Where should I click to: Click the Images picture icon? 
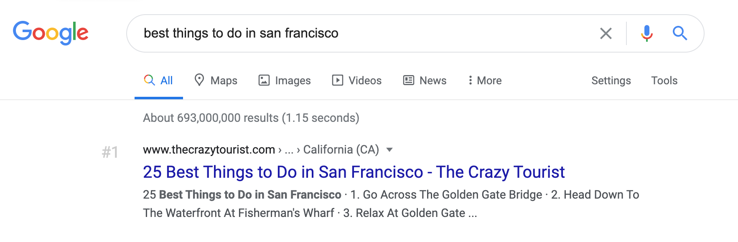[264, 80]
